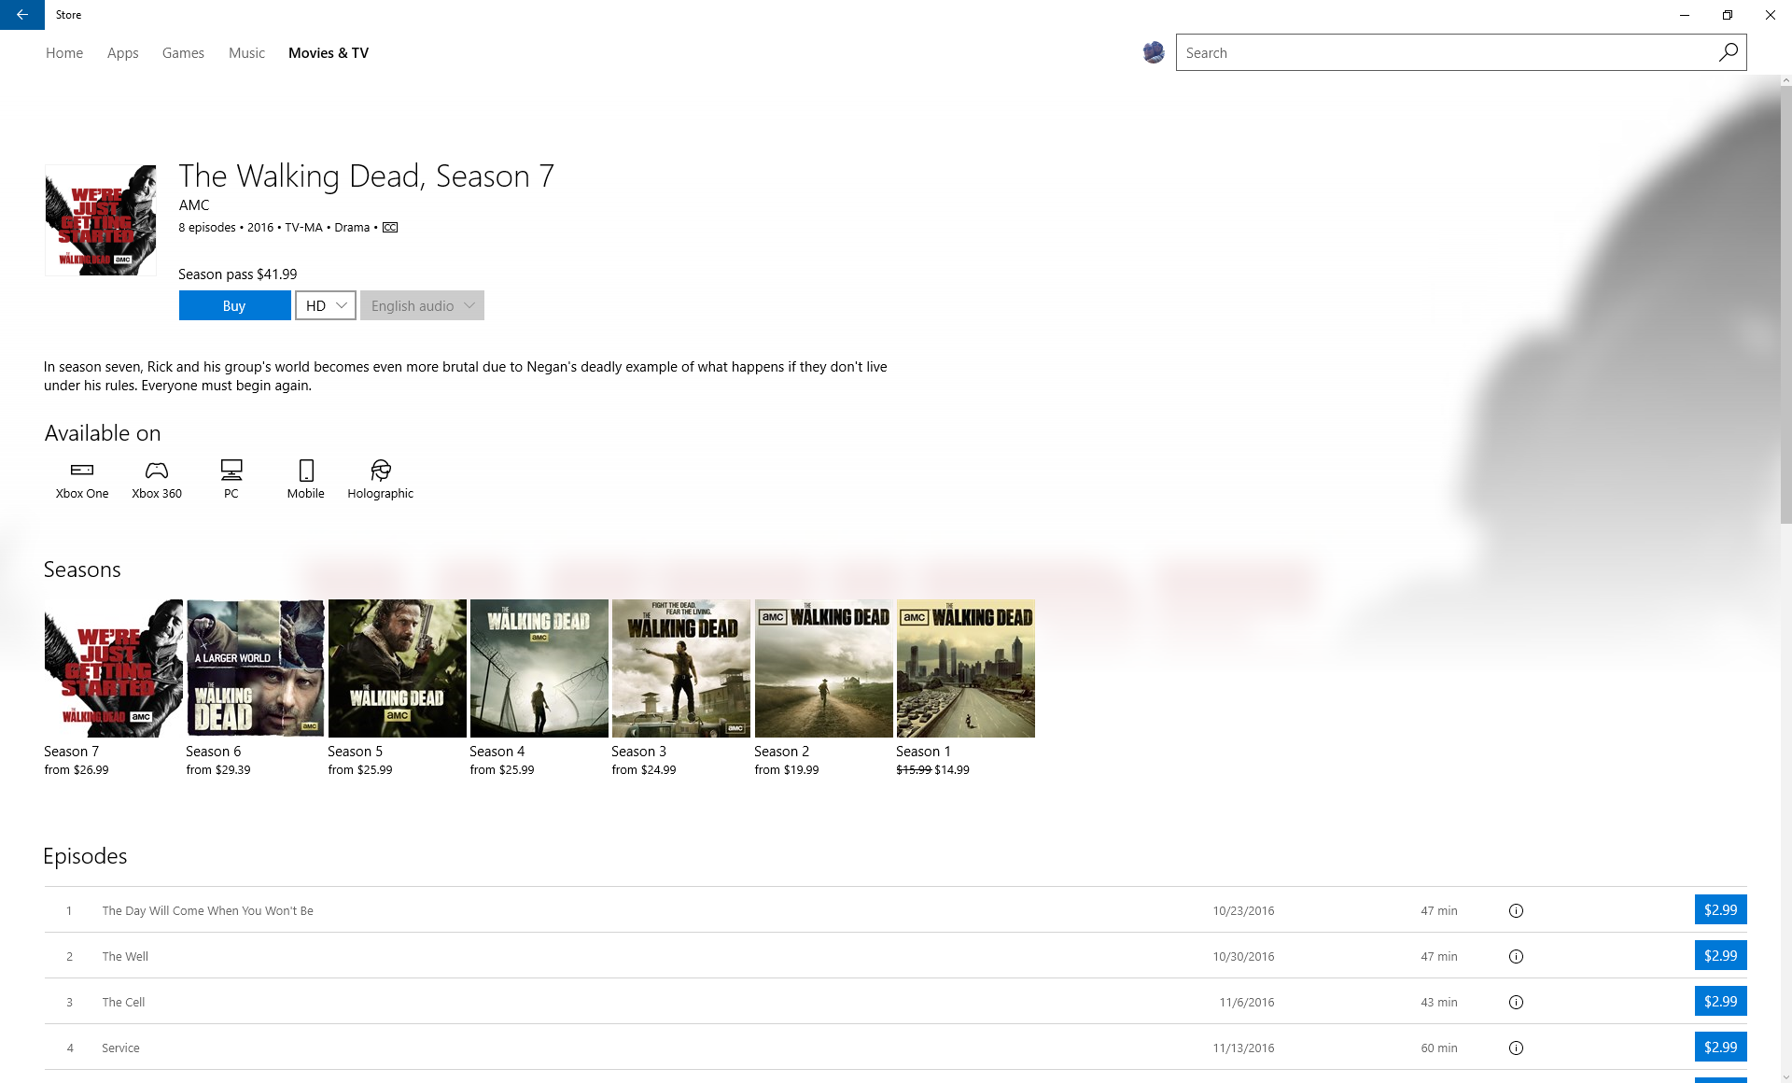Go to the Apps tab
1792x1083 pixels.
click(x=122, y=53)
